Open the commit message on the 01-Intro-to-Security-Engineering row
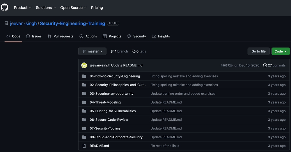This screenshot has height=152, width=291. (x=184, y=76)
